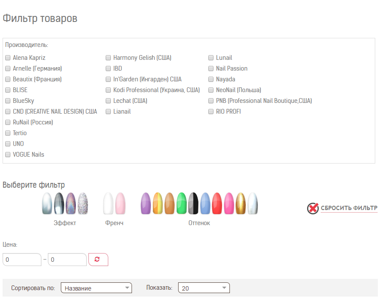
Task: Check the UNO manufacturer box
Action: [x=8, y=144]
